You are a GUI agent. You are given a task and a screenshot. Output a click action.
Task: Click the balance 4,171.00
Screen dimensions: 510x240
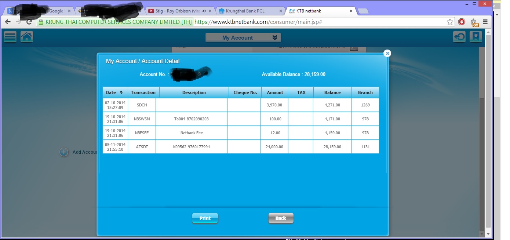click(x=332, y=119)
